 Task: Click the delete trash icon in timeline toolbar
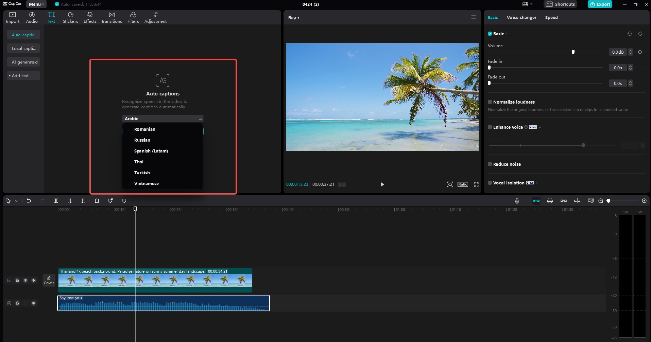click(x=97, y=201)
